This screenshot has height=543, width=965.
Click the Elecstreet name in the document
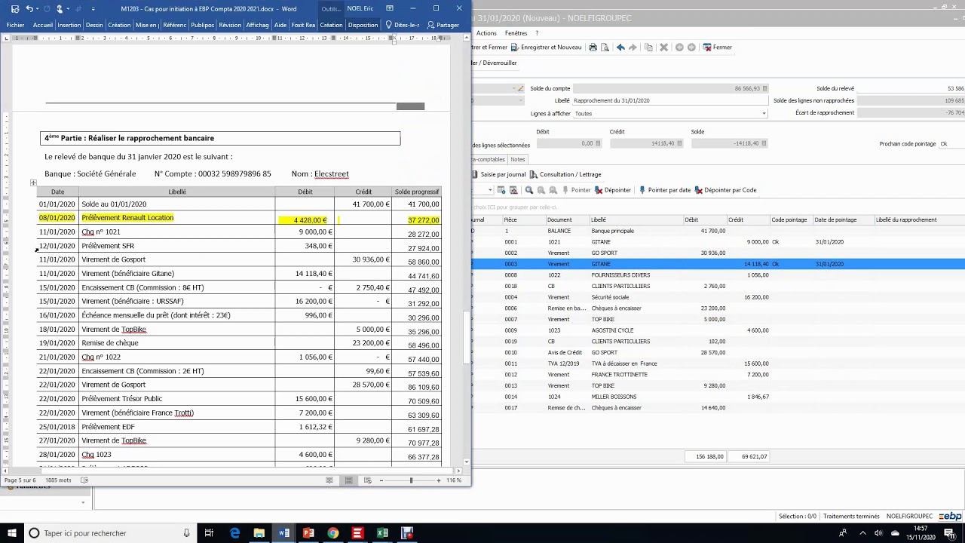[332, 173]
